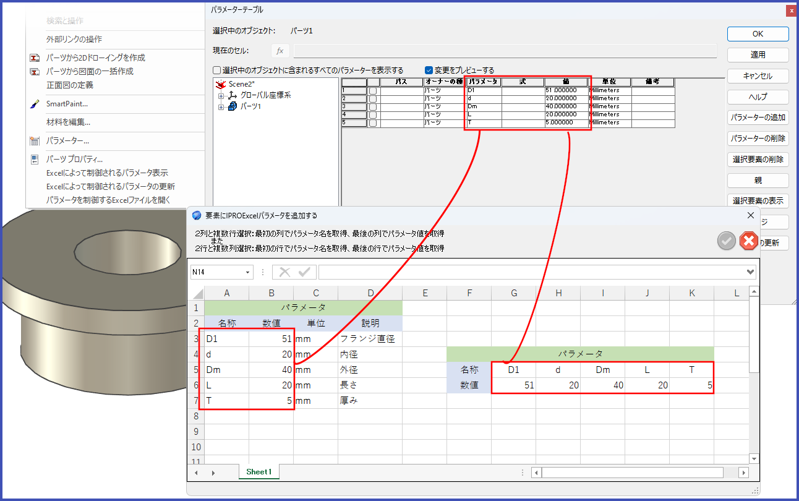Screen dimensions: 799x501
Task: Click the 適用 button
Action: click(x=758, y=55)
